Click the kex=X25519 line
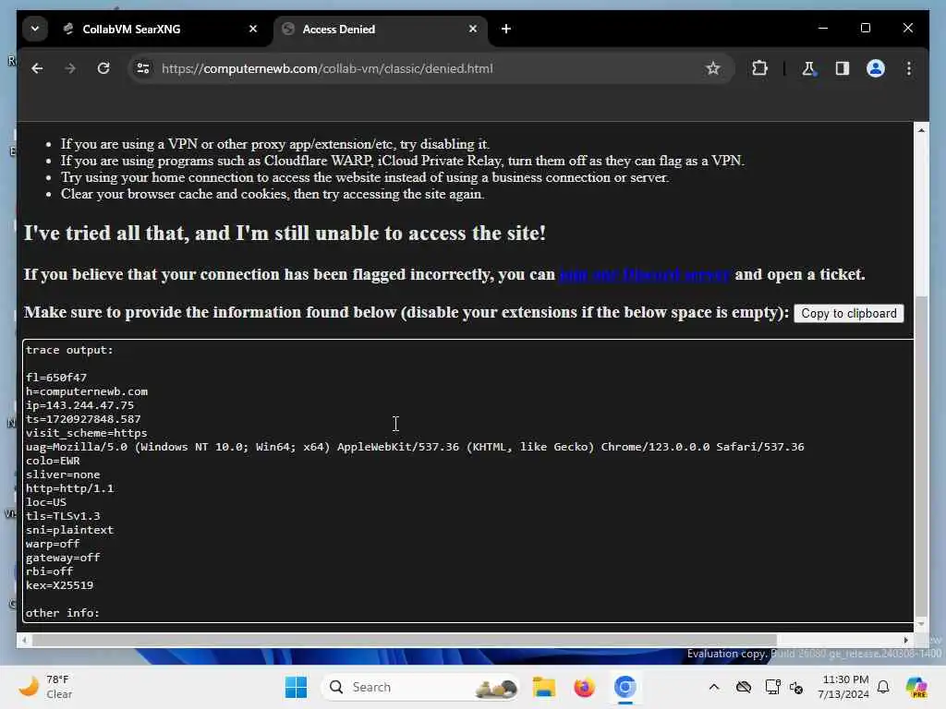 click(59, 585)
